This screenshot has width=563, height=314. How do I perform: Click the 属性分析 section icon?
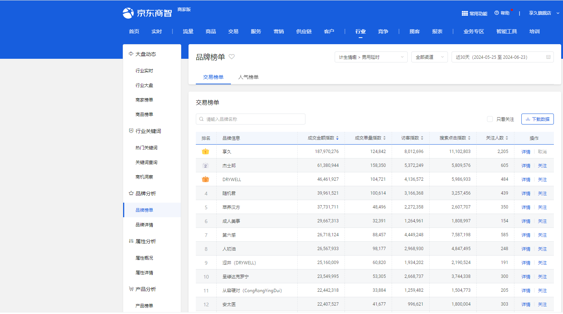(131, 241)
